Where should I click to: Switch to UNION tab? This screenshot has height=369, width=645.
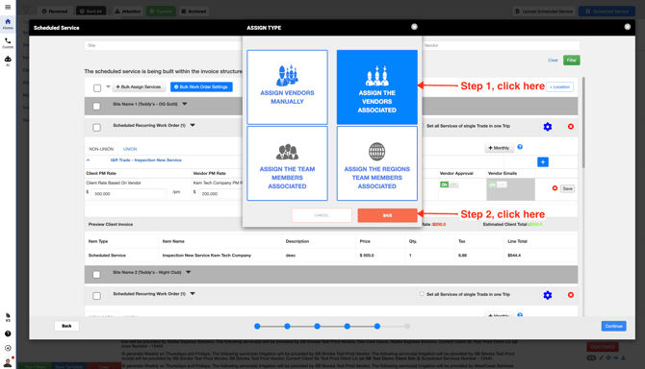pos(130,149)
